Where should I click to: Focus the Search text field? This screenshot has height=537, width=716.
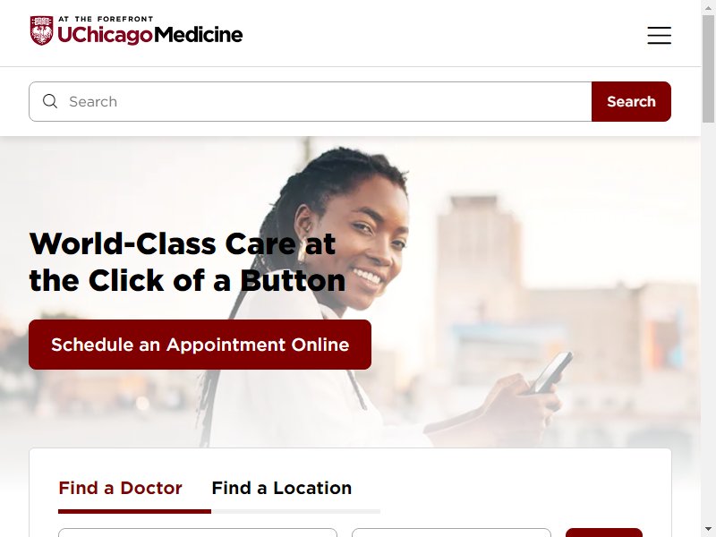click(311, 101)
